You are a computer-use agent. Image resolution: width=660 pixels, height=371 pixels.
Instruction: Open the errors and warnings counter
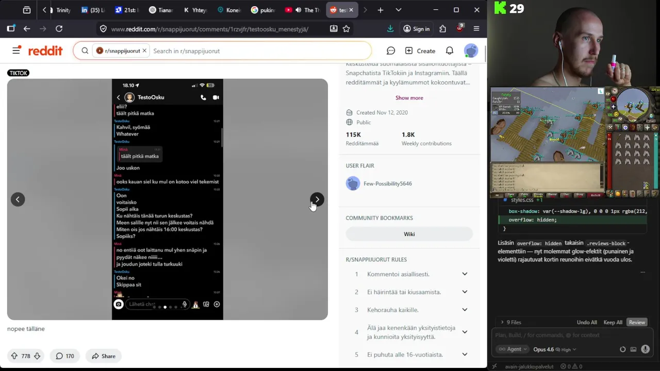click(571, 367)
